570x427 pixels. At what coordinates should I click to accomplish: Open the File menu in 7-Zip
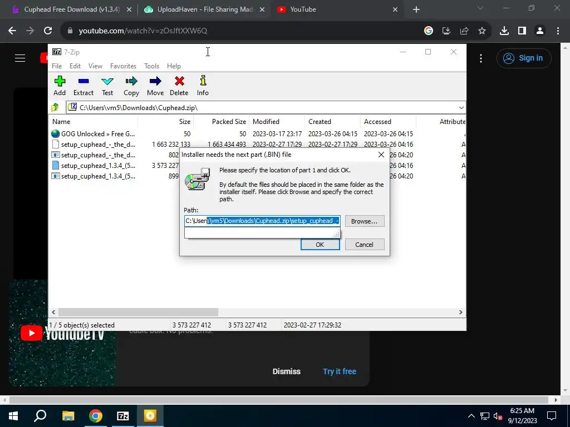click(57, 66)
